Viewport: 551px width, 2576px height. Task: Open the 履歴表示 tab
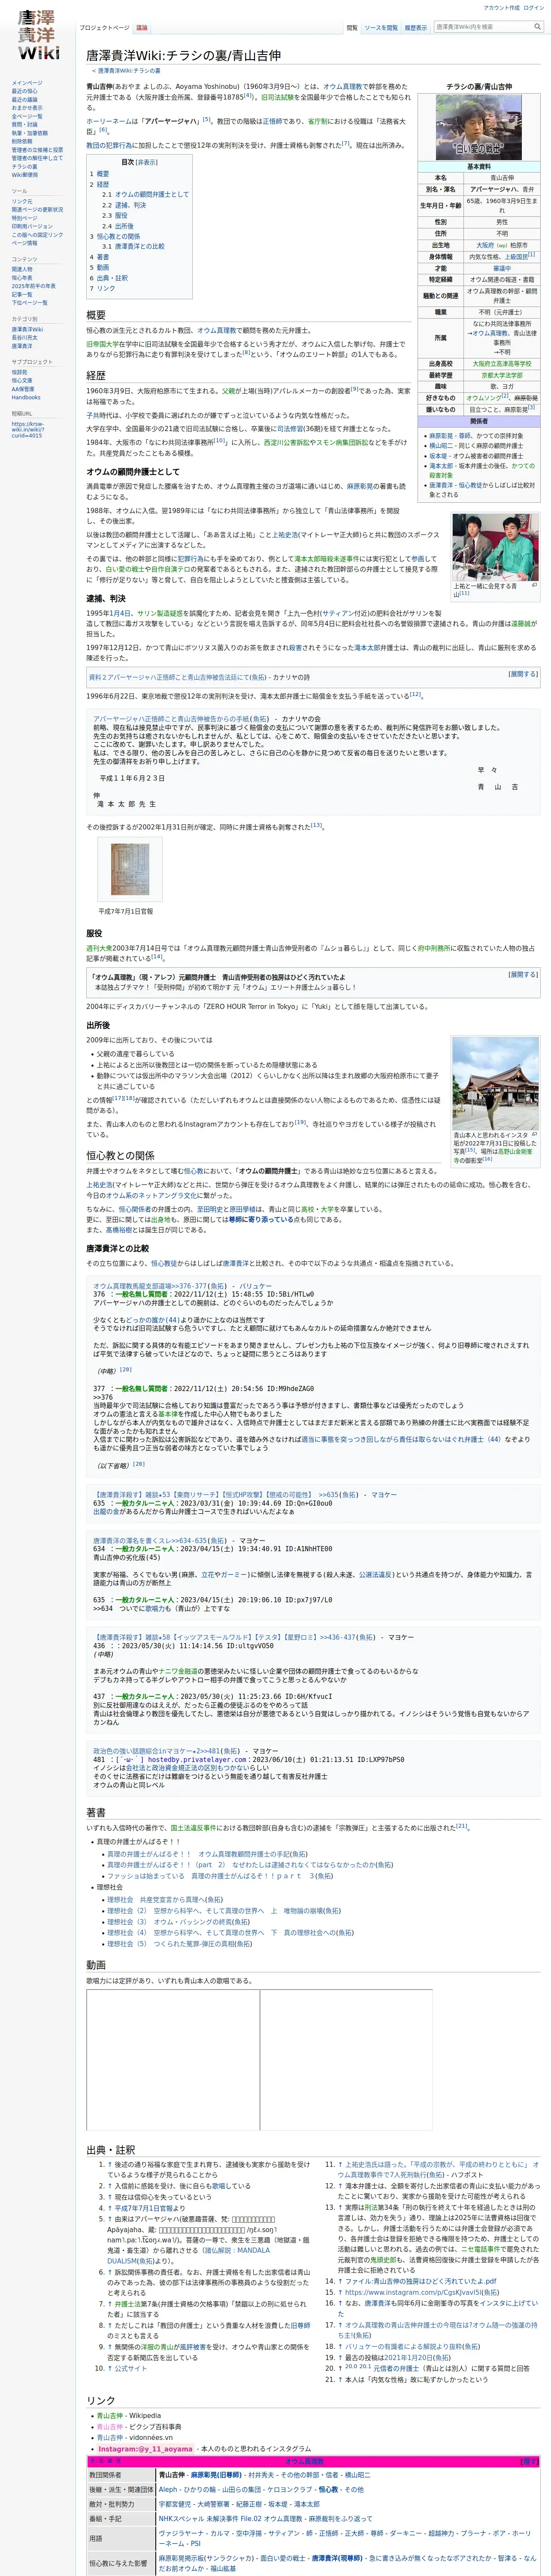(416, 28)
